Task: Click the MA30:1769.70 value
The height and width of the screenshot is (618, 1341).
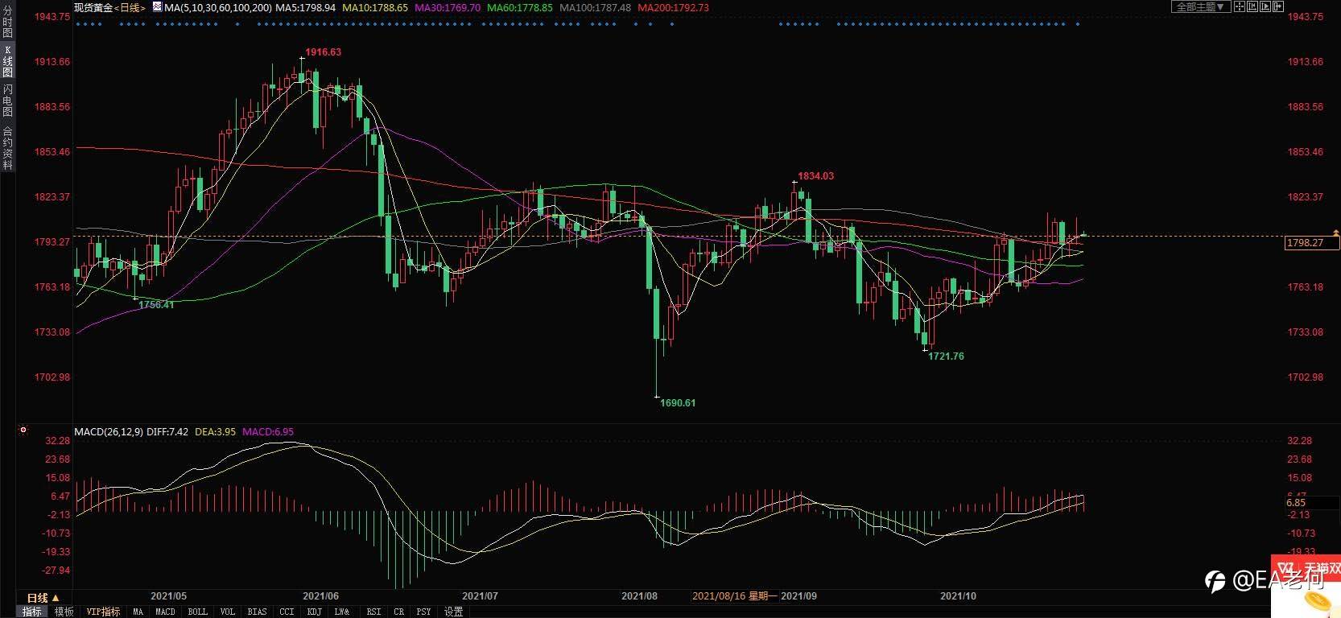Action: pyautogui.click(x=448, y=7)
